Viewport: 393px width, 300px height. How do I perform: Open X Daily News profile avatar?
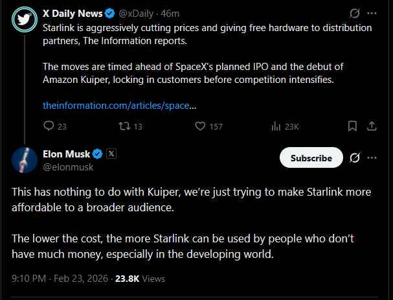[25, 21]
